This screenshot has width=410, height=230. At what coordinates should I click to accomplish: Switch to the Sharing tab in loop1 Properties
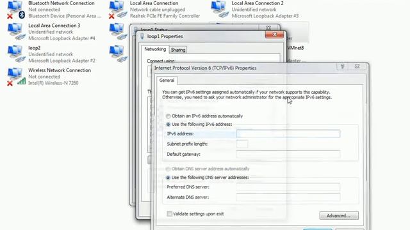(x=178, y=50)
